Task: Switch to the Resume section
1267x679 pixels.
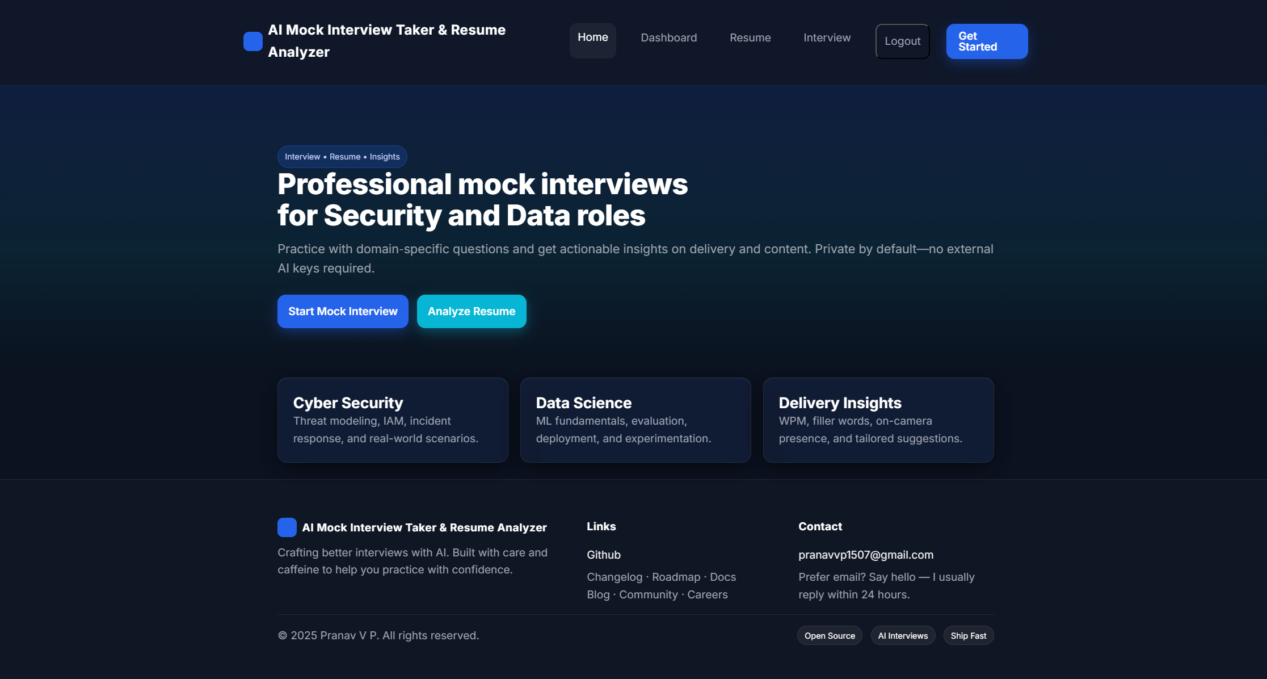Action: pyautogui.click(x=750, y=37)
